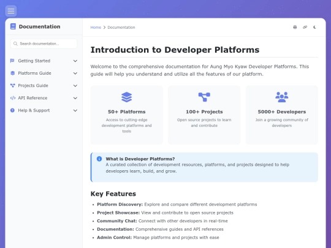The image size is (331, 248).
Task: Open the hamburger menu button
Action: [11, 11]
